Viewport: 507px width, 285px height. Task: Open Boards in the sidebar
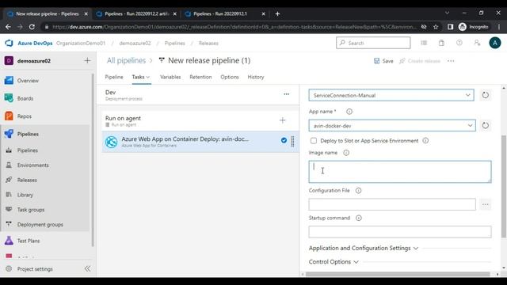[x=25, y=98]
